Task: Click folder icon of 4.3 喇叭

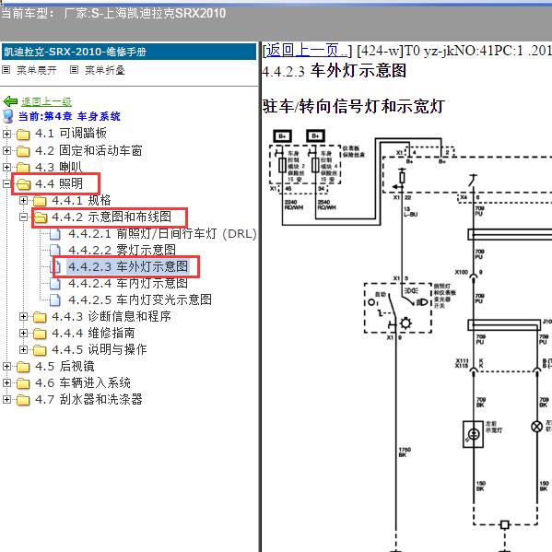Action: [x=23, y=167]
